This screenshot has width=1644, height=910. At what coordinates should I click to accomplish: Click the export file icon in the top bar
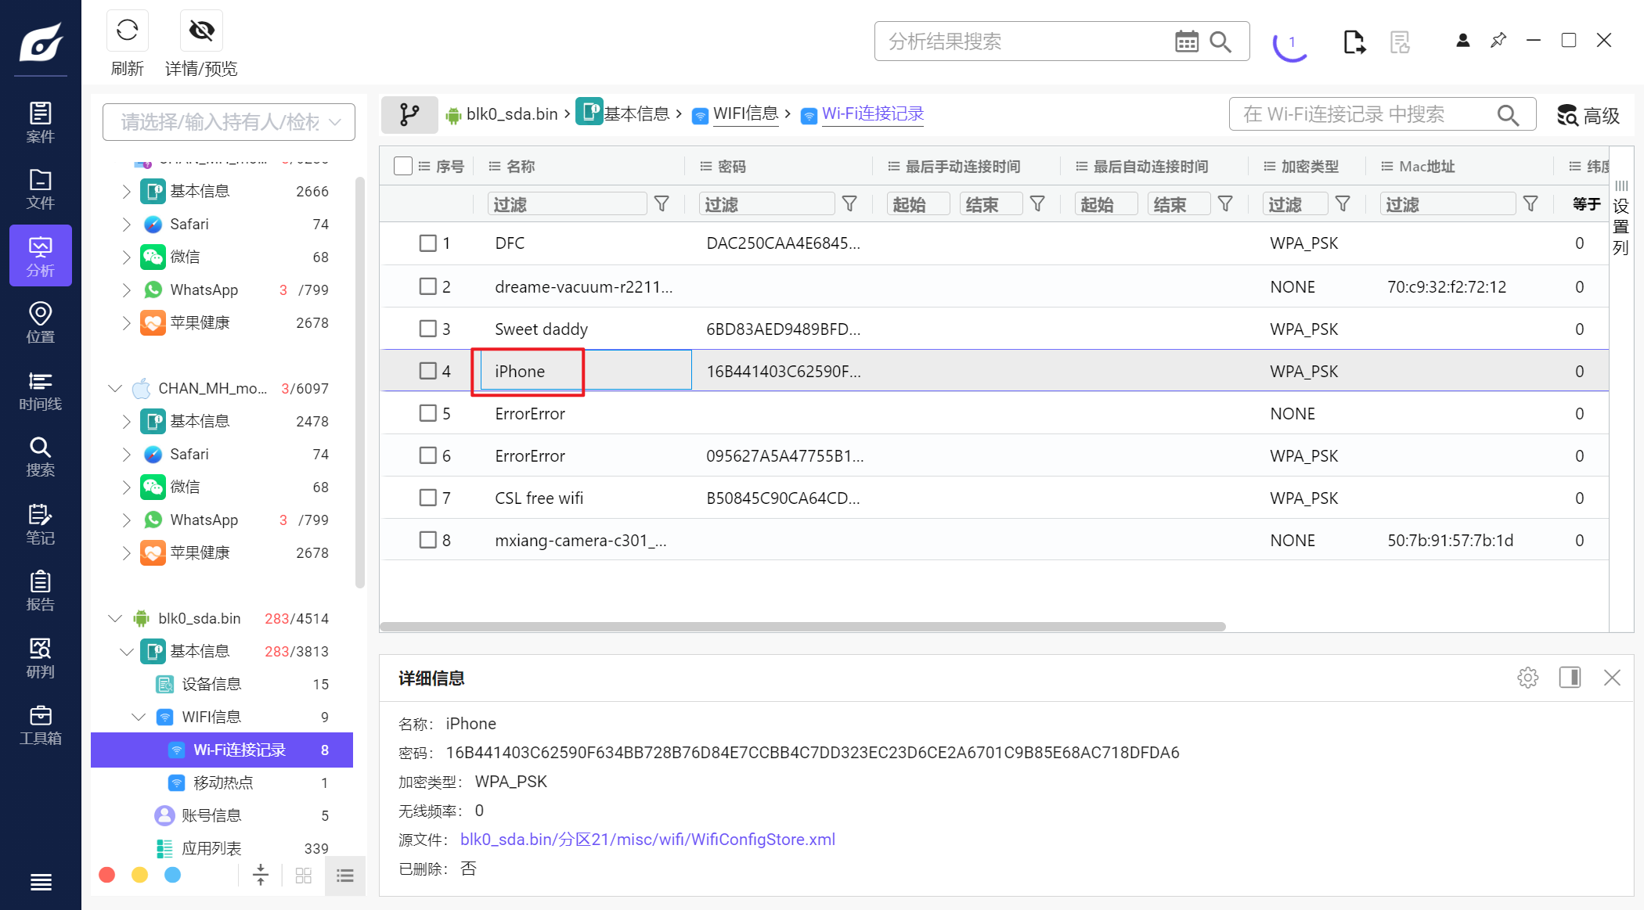(x=1354, y=41)
